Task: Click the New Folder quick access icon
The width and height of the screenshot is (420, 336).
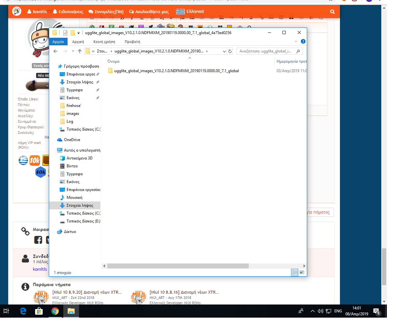Action: 73,32
